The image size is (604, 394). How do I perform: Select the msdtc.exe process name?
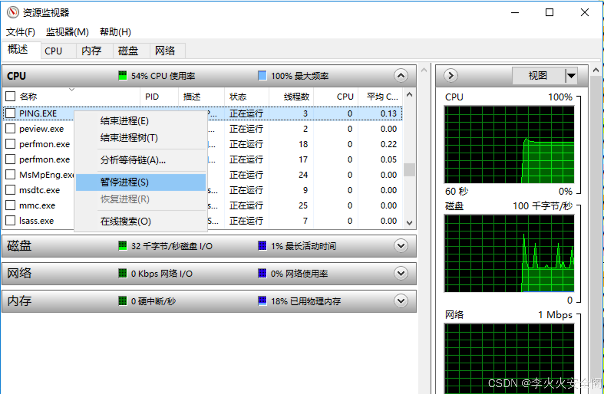pos(40,190)
